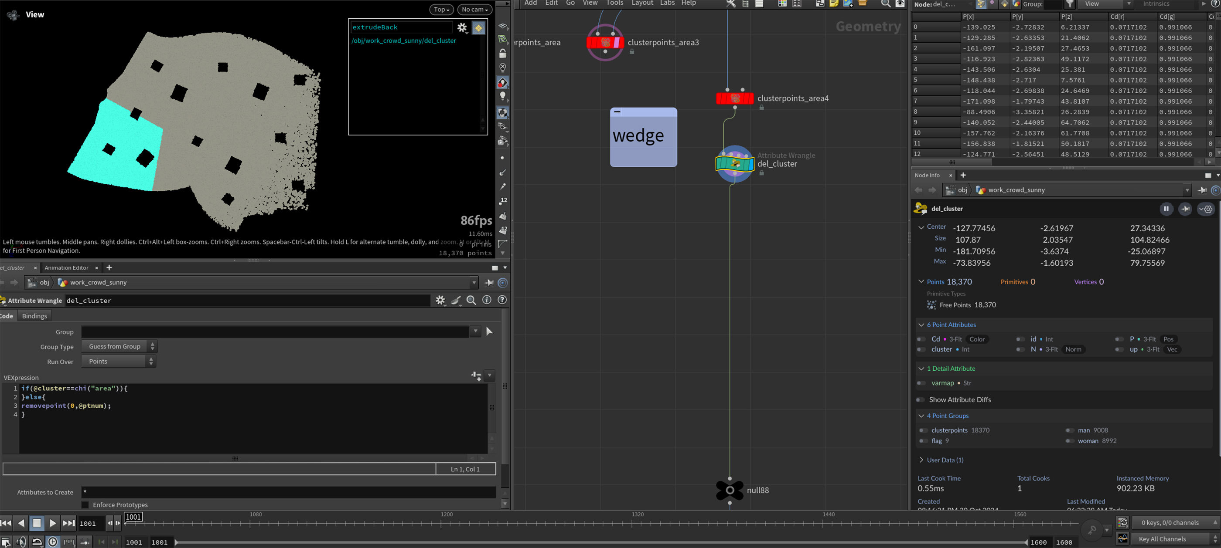Click the search icon in the parameter pane header

pos(471,300)
